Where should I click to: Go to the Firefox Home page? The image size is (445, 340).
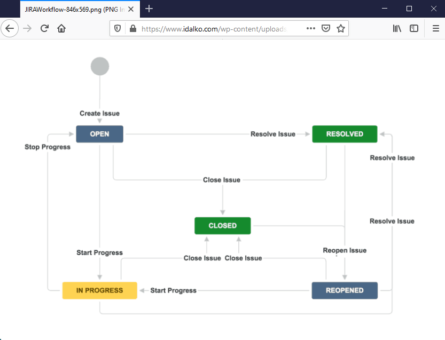[x=61, y=29]
